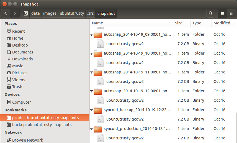237x143 pixels.
Task: Collapse the syncoid_backup folder triangle
Action: 91,110
